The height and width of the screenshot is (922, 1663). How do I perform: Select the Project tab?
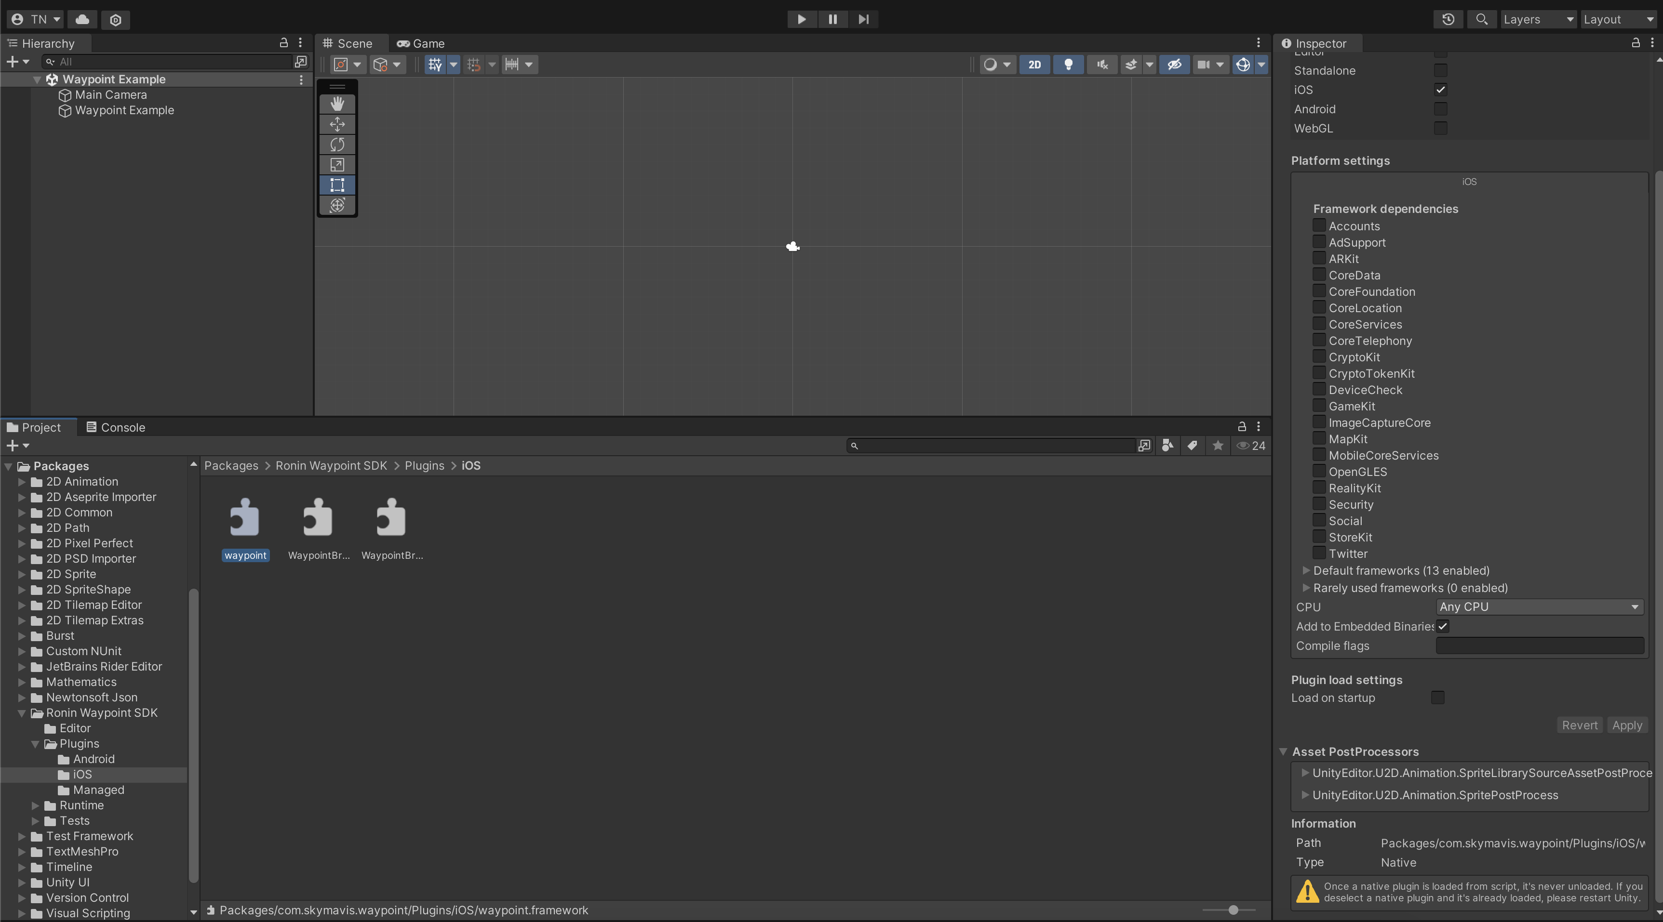click(34, 427)
